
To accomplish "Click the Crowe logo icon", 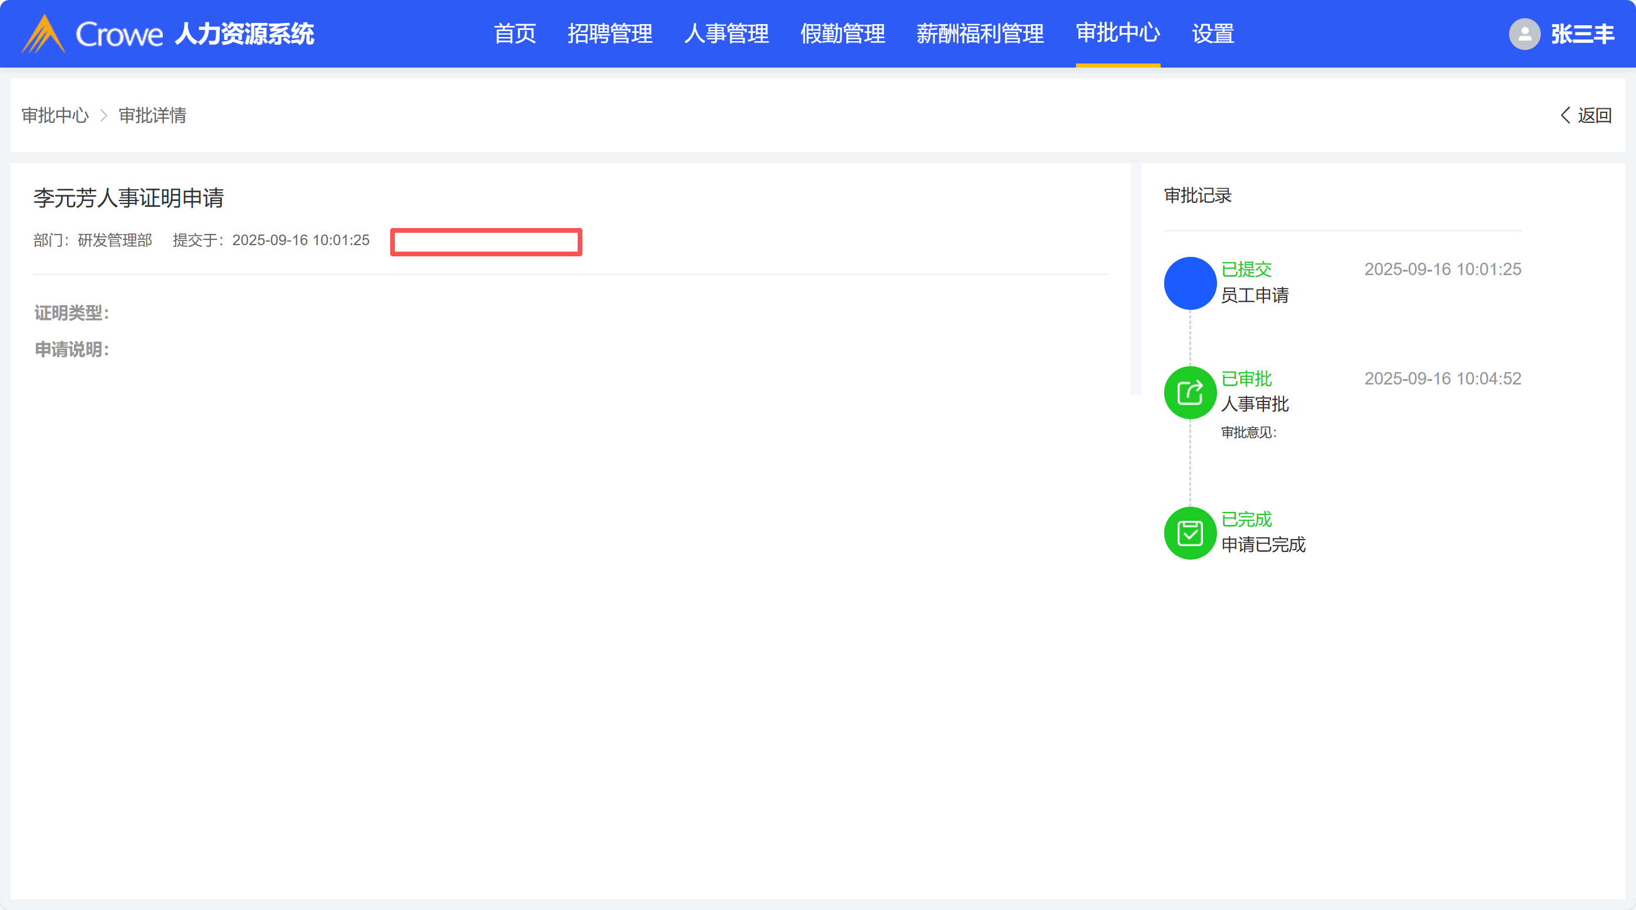I will pos(43,34).
